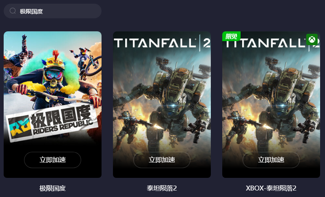
Task: Click the magnifier search icon
Action: (13, 11)
